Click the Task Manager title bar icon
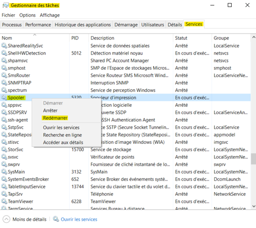 5,5
